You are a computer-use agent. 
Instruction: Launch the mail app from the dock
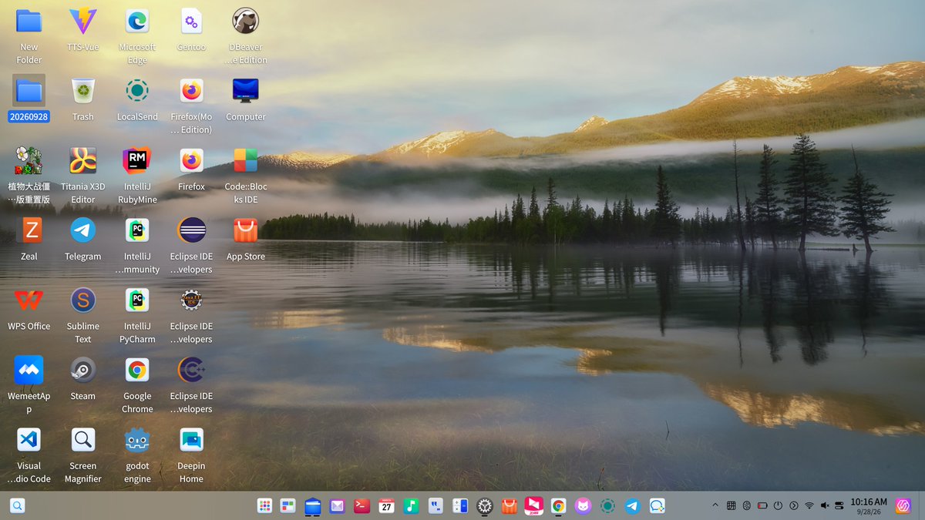(337, 505)
